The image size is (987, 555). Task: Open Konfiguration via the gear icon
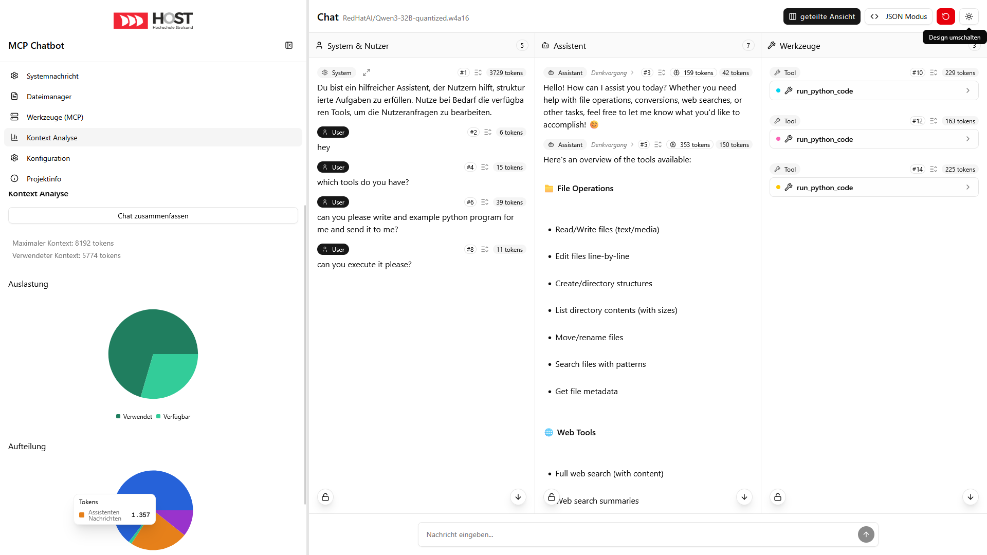pos(15,158)
